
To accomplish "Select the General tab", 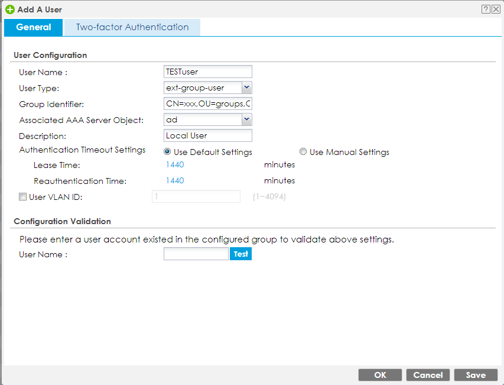I will point(33,27).
